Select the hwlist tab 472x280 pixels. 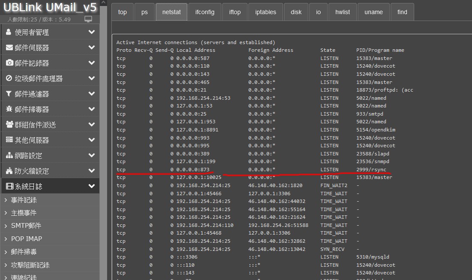(x=342, y=12)
